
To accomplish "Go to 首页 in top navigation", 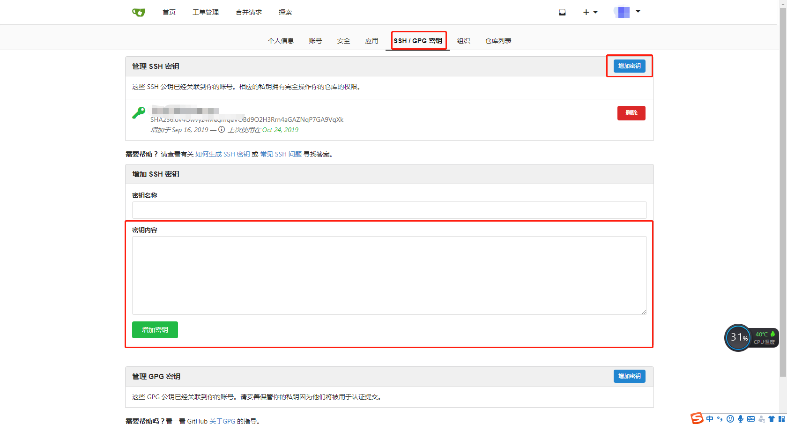I will (169, 12).
